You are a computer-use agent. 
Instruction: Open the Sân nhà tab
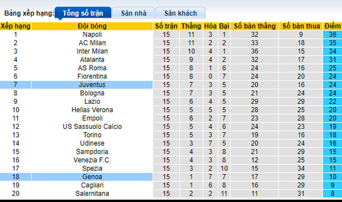click(x=133, y=13)
